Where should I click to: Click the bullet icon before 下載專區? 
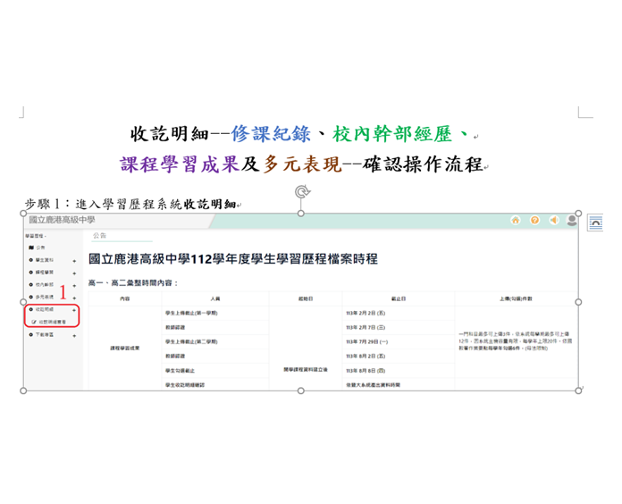coord(31,335)
